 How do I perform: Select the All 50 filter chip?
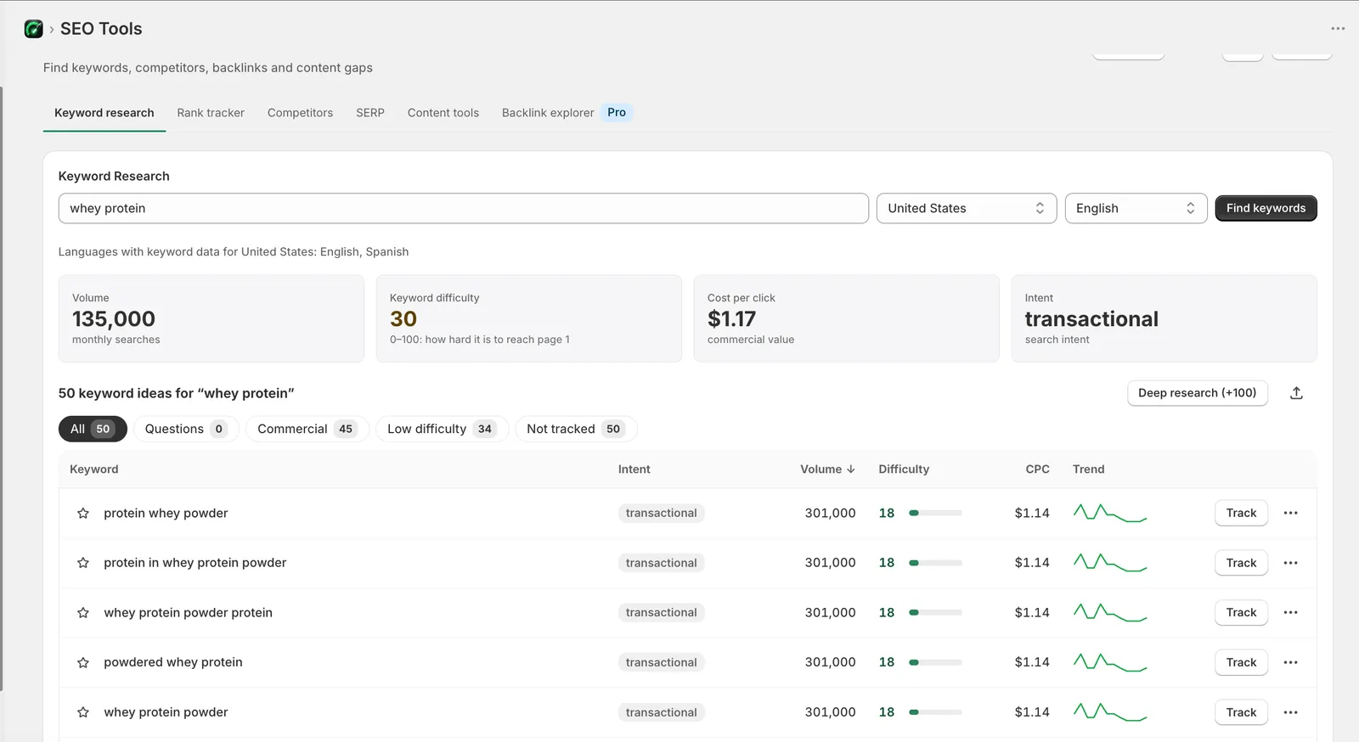[93, 429]
